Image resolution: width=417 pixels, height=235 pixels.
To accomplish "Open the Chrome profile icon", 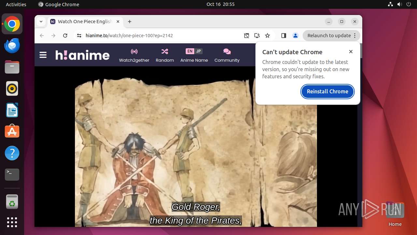I will (x=295, y=36).
